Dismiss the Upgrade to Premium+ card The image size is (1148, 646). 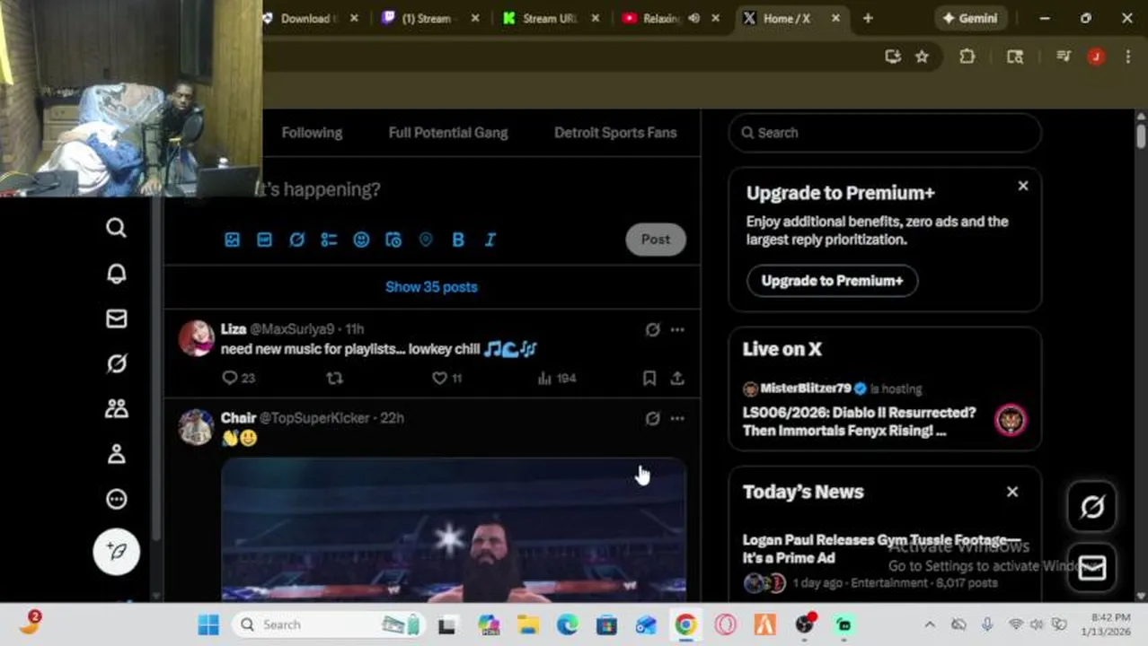click(x=1022, y=186)
